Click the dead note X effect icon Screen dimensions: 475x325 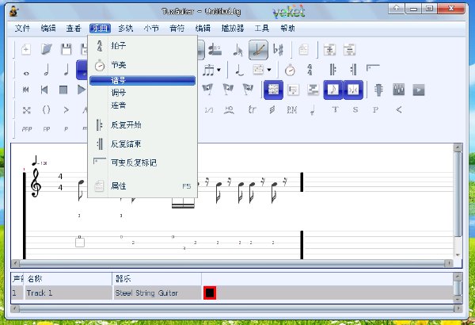(27, 110)
